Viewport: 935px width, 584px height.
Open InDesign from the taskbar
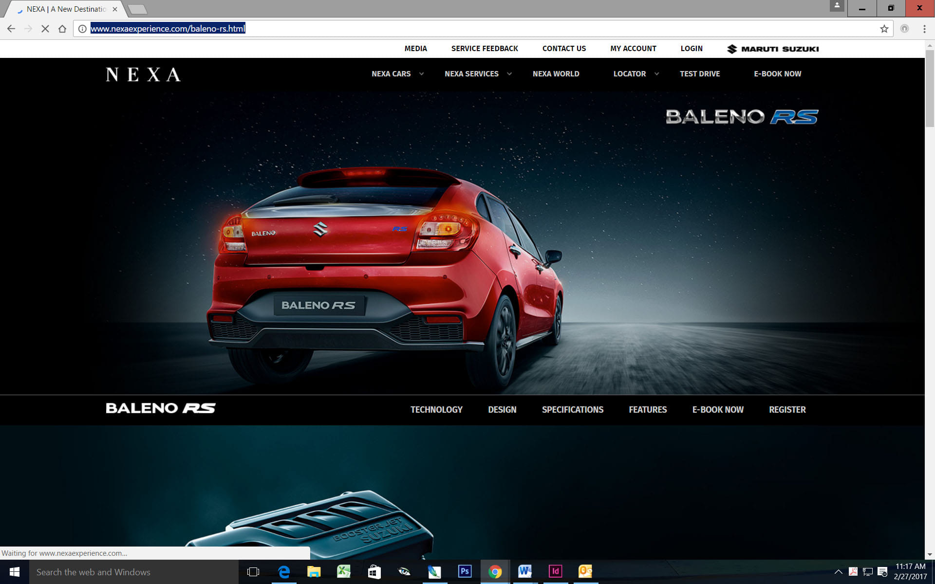pyautogui.click(x=555, y=571)
